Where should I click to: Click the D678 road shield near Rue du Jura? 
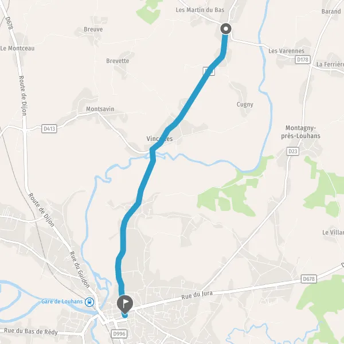[309, 279]
